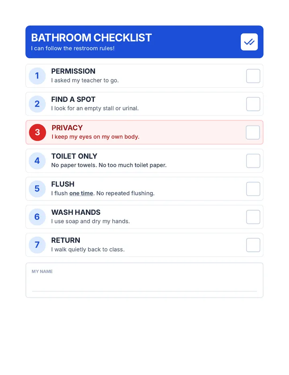Check the Find a Spot checkbox
Image resolution: width=289 pixels, height=375 pixels.
click(253, 104)
